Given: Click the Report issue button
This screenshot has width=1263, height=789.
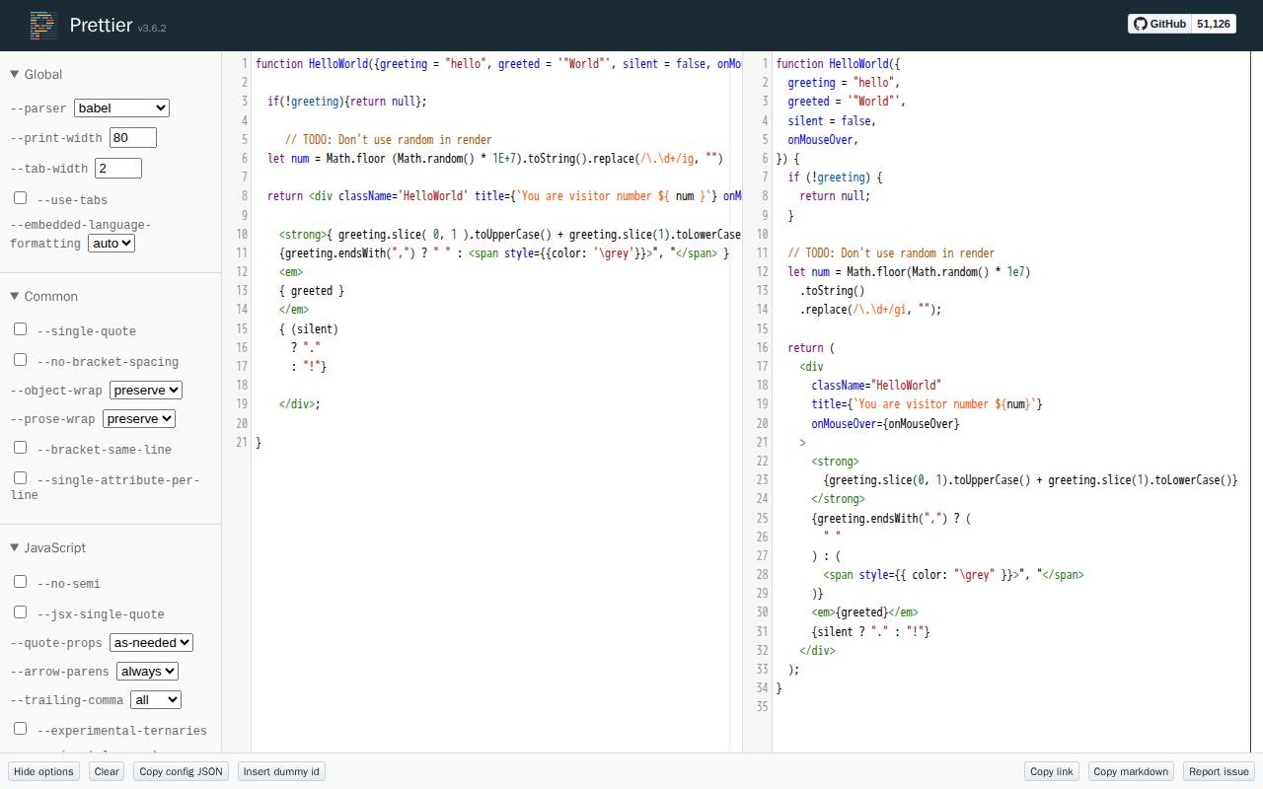Looking at the screenshot, I should 1218,771.
